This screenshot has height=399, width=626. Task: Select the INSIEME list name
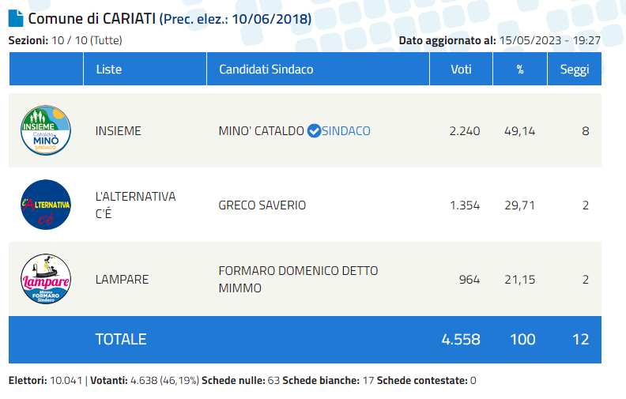tap(119, 131)
